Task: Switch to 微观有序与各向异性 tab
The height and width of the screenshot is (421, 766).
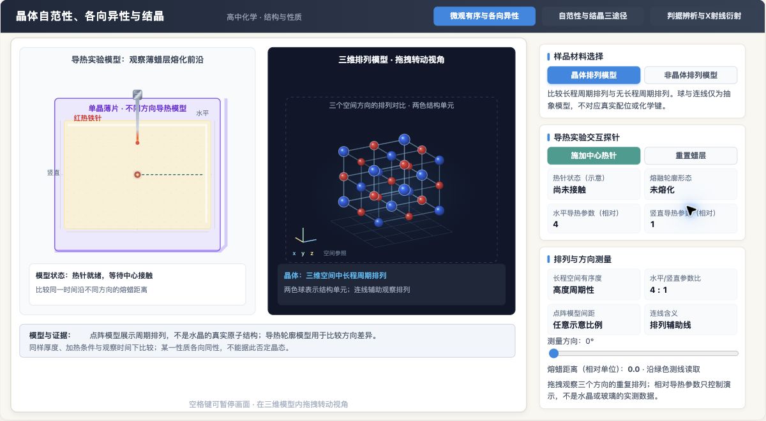Action: (x=484, y=16)
